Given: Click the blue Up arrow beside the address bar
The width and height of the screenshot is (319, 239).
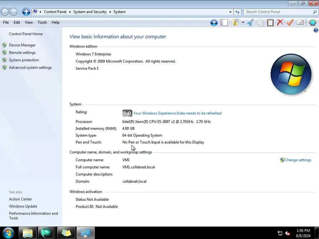Looking at the screenshot, I should click(26, 12).
